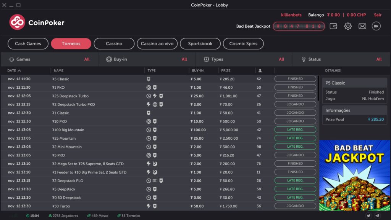Click FINISHED button for ₮1 PKO

click(295, 87)
